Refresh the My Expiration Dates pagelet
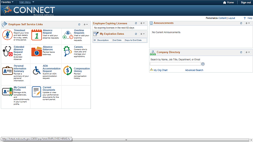This screenshot has width=253, height=142. pos(136,34)
